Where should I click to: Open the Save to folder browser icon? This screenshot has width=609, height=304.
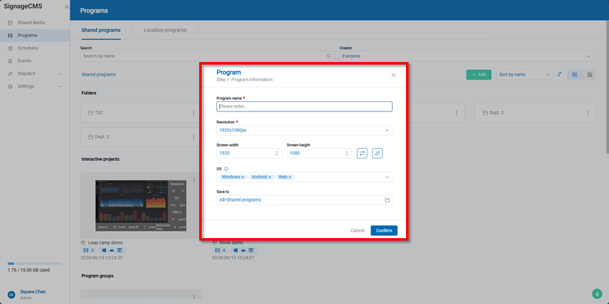(387, 200)
